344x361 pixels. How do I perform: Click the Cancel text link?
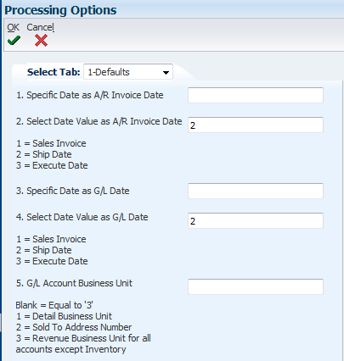(x=40, y=27)
